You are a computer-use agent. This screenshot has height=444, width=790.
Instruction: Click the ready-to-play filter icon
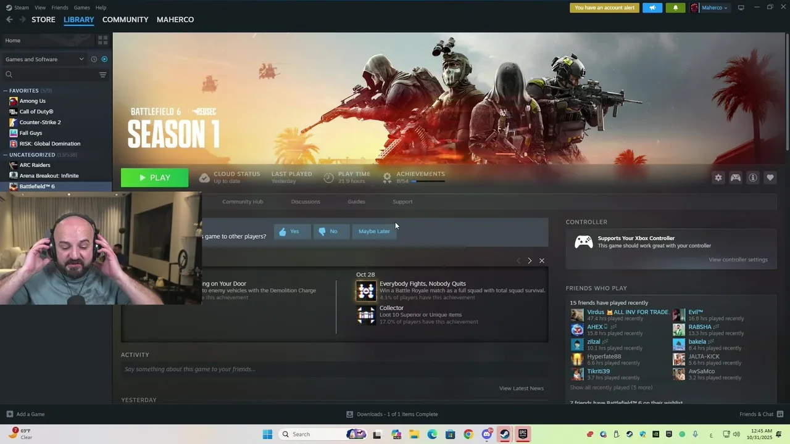pyautogui.click(x=104, y=59)
